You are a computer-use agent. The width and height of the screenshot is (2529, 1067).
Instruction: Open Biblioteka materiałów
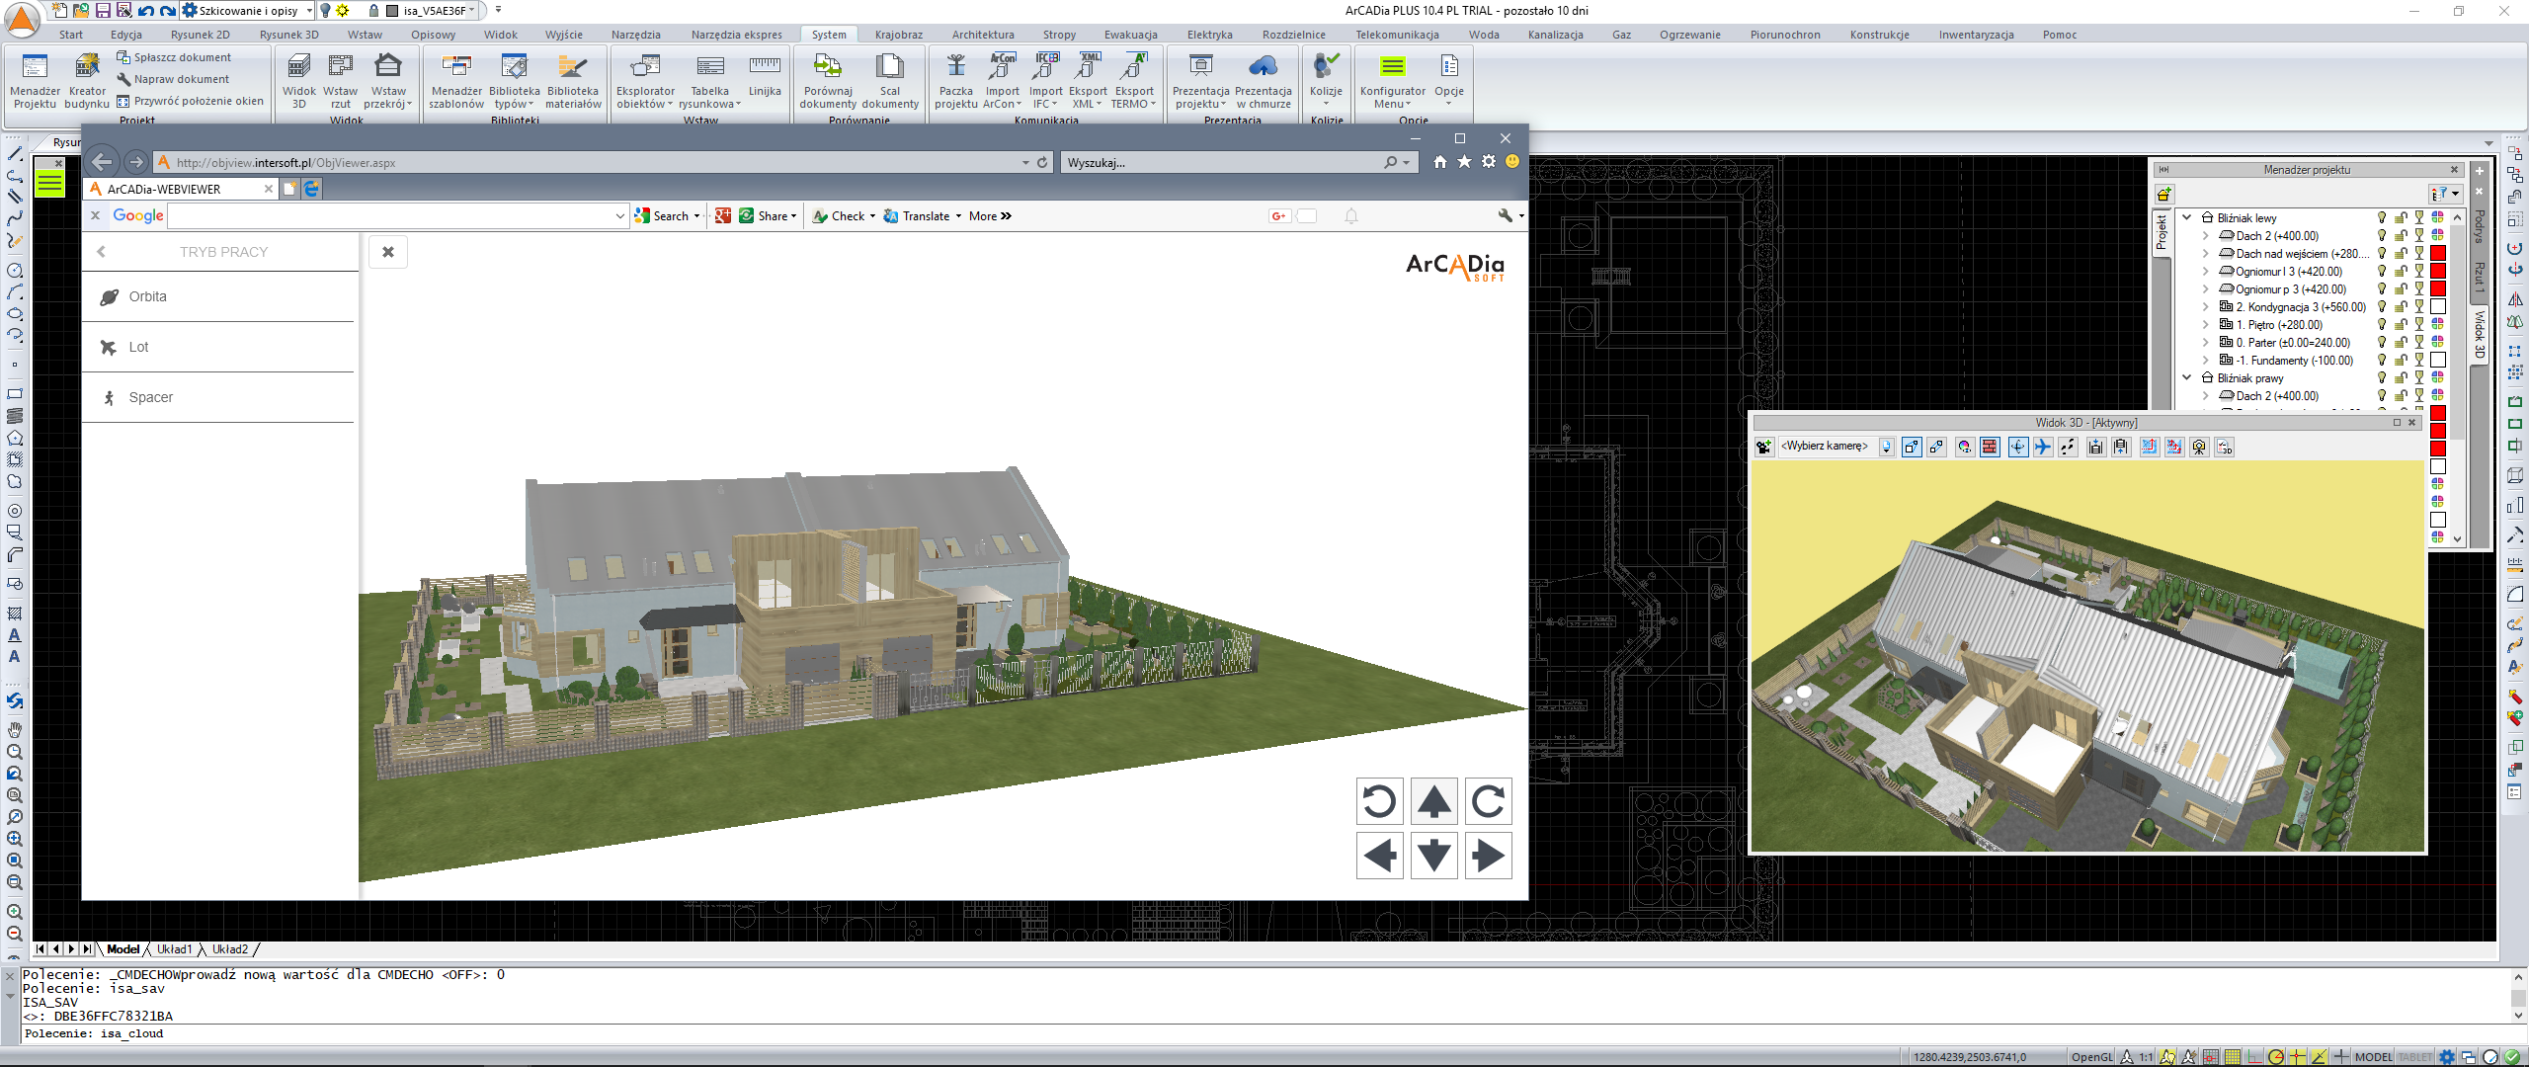[573, 80]
